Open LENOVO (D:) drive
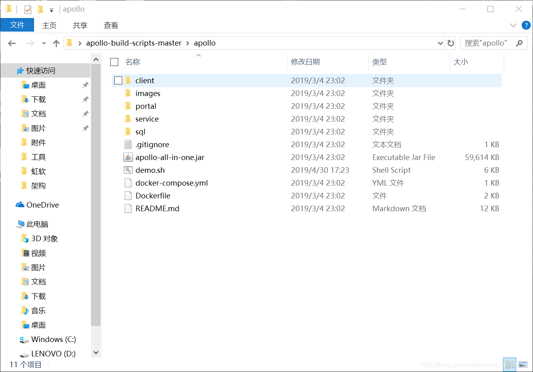This screenshot has width=533, height=372. tap(53, 354)
